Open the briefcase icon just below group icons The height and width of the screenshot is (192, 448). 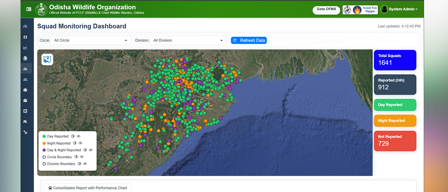click(x=25, y=90)
